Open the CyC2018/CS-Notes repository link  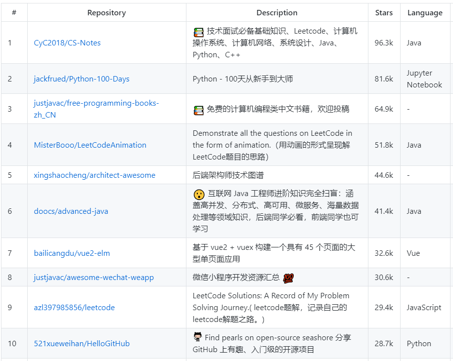click(x=67, y=42)
